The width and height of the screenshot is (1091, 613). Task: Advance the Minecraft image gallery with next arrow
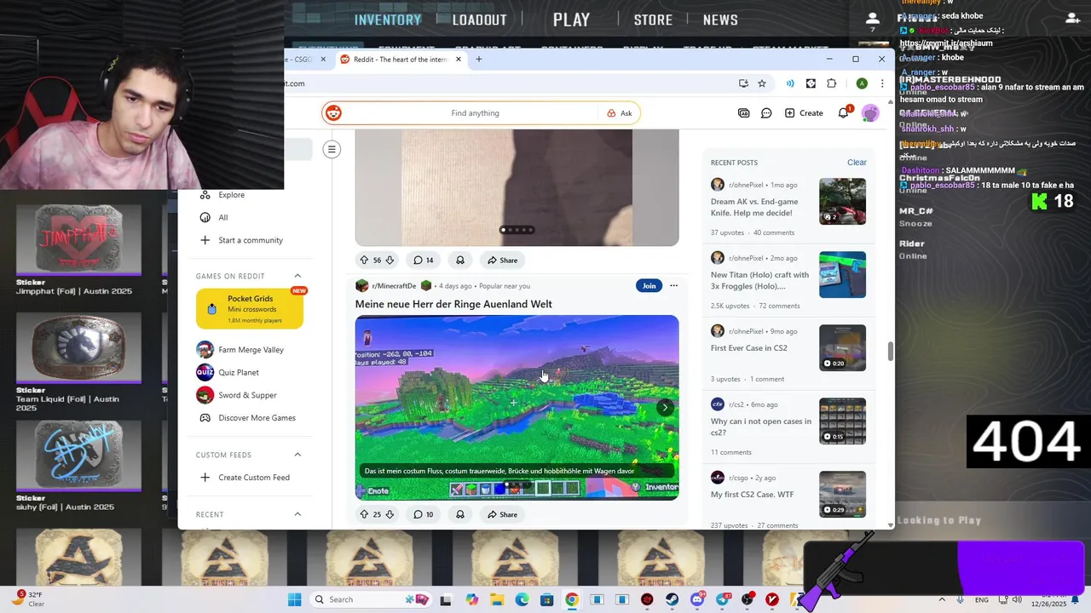[665, 408]
